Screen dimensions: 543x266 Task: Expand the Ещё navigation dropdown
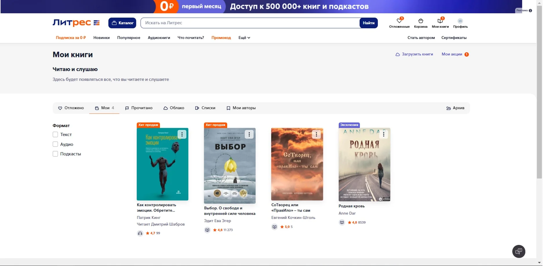coord(244,38)
